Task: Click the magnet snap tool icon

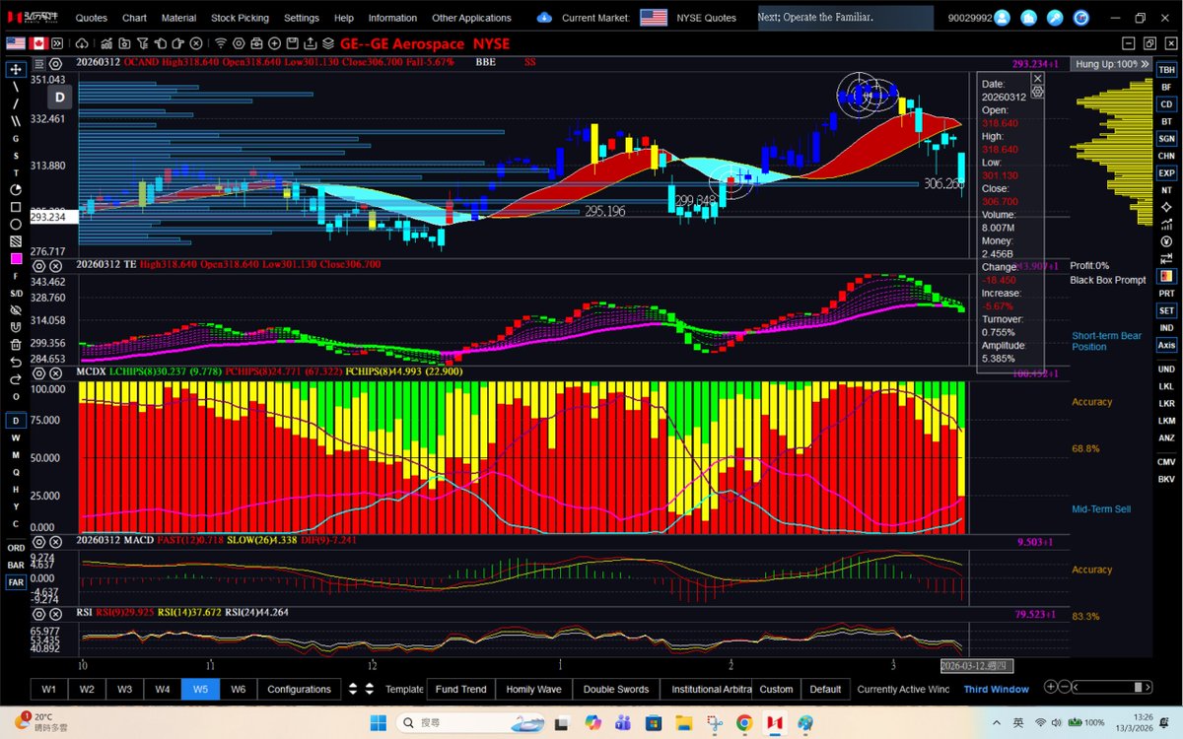Action: (16, 326)
